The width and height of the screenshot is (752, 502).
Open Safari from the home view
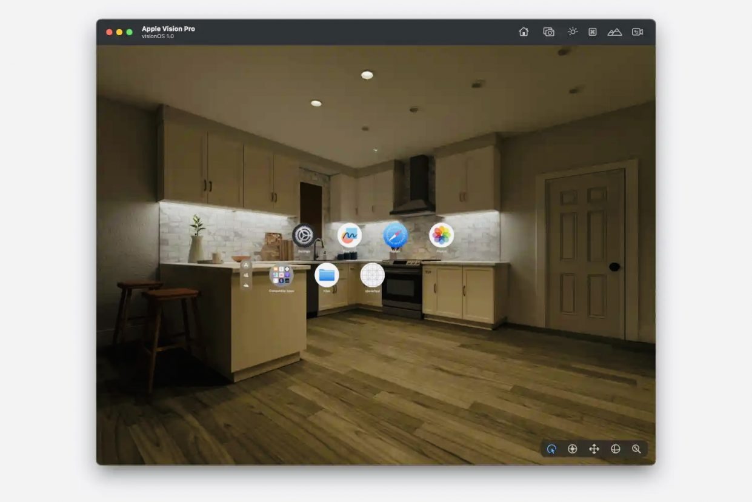pyautogui.click(x=396, y=235)
